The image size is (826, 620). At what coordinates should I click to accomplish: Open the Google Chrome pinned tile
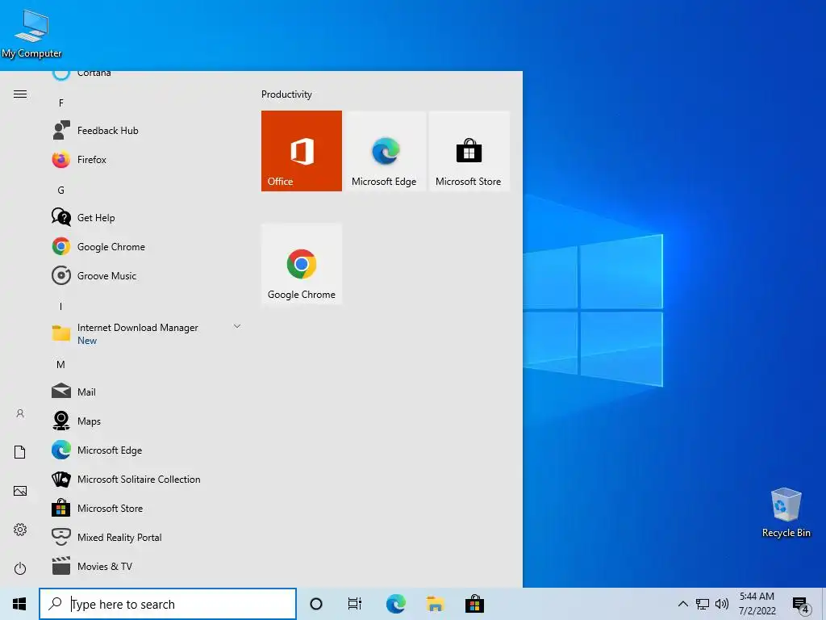pyautogui.click(x=302, y=264)
